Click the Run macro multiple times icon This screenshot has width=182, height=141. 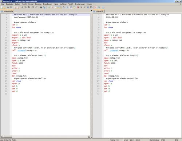(x=88, y=7)
